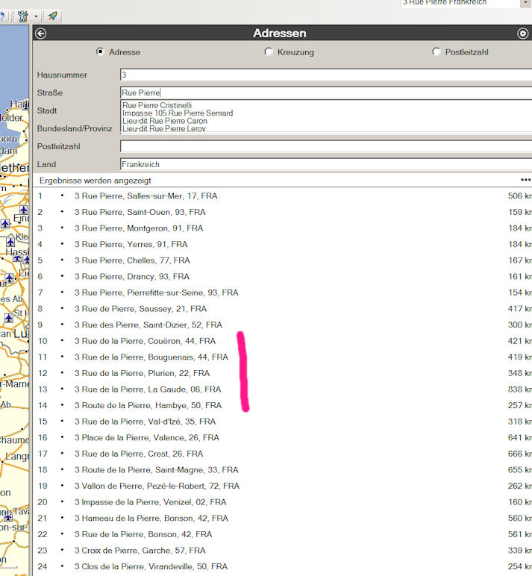The height and width of the screenshot is (576, 532).
Task: Open the settings gear in Adressen panel
Action: (x=522, y=33)
